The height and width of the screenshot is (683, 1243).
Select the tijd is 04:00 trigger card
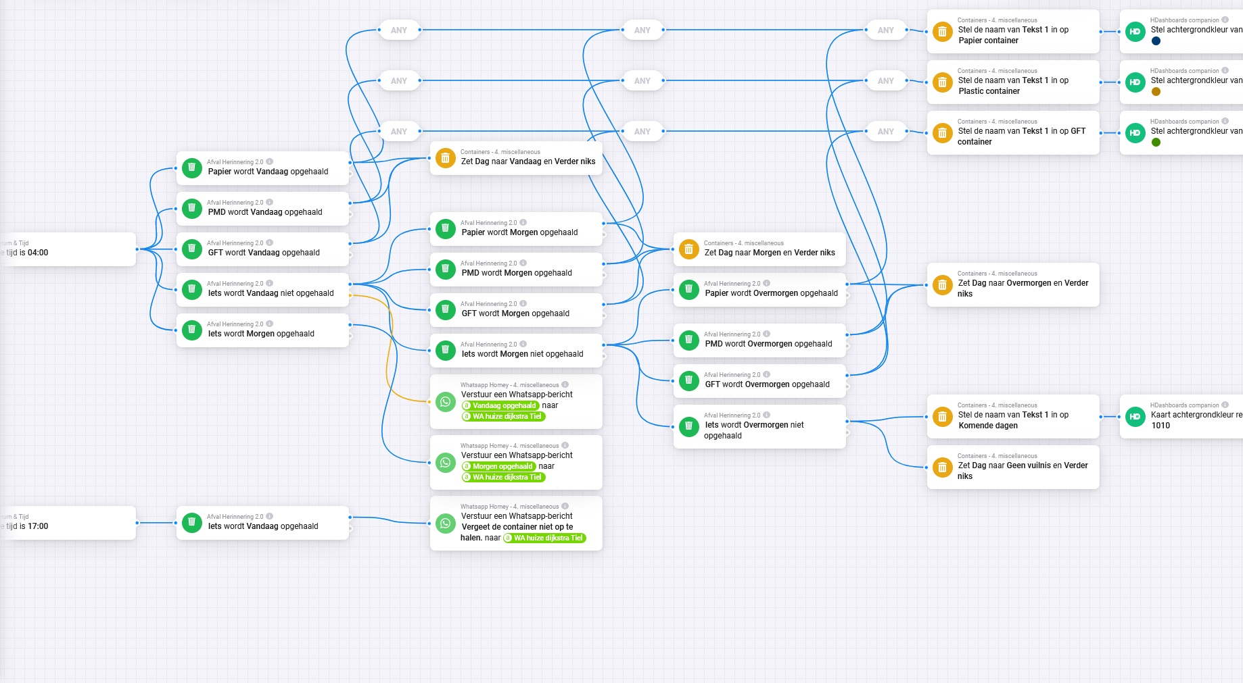(x=68, y=249)
